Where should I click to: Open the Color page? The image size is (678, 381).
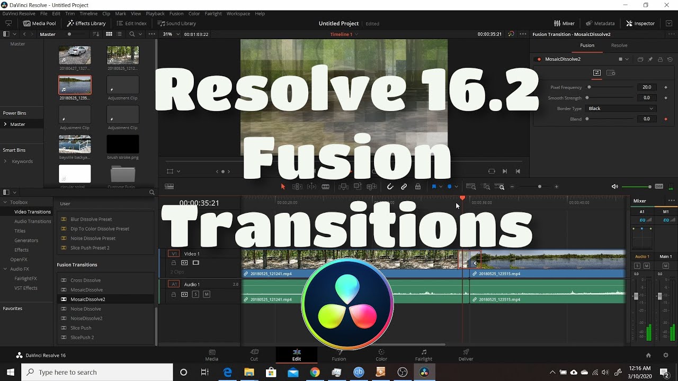click(x=381, y=355)
